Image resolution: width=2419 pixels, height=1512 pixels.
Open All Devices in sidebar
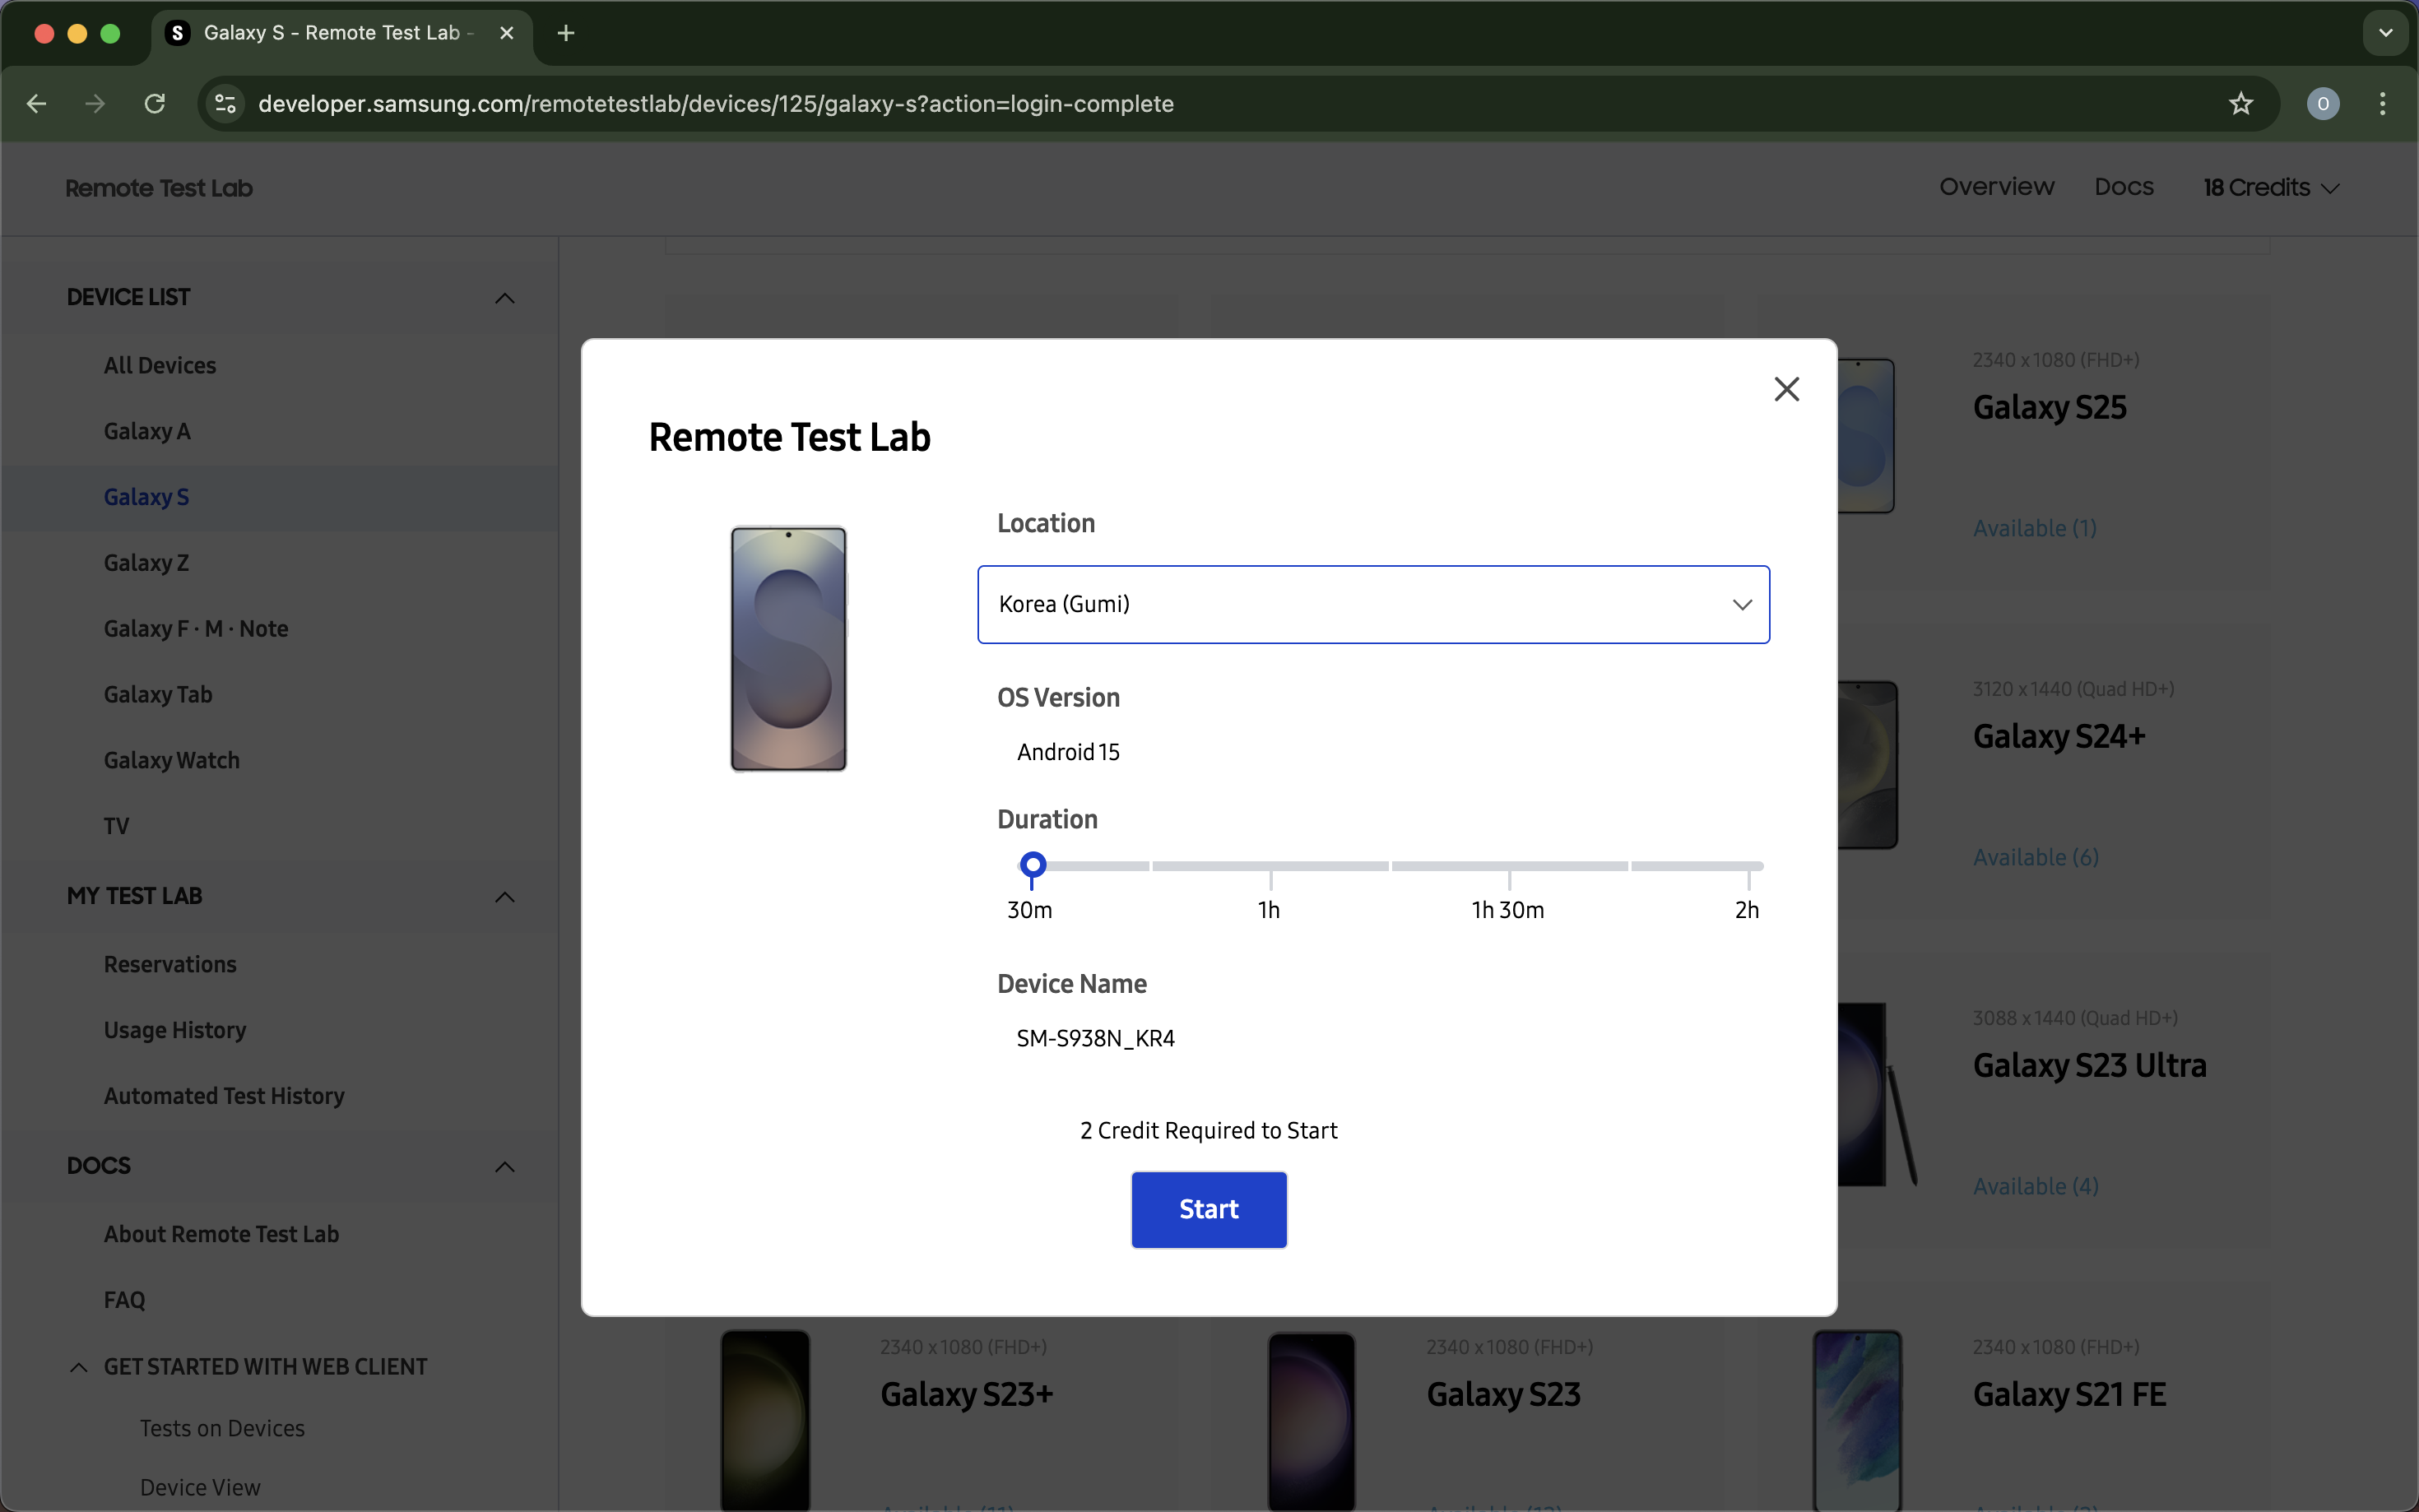tap(160, 366)
